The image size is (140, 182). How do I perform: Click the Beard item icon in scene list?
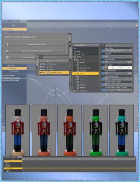(48, 70)
